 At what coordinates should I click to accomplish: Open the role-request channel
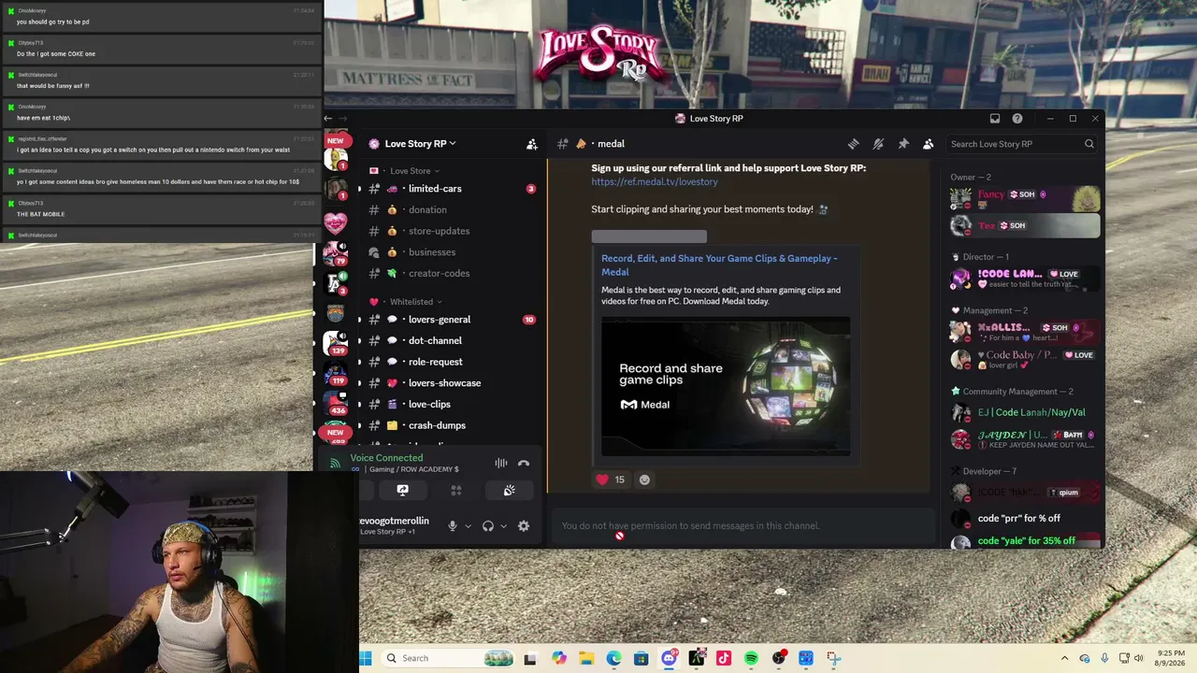(x=452, y=362)
